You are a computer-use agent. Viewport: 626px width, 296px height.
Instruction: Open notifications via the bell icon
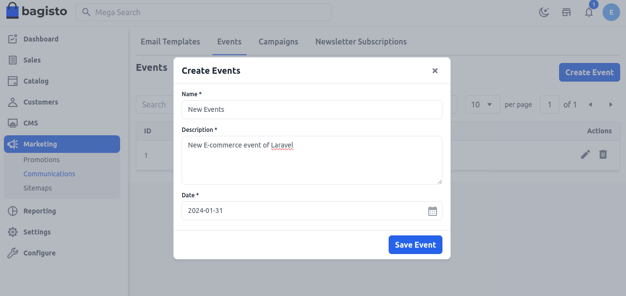coord(588,12)
